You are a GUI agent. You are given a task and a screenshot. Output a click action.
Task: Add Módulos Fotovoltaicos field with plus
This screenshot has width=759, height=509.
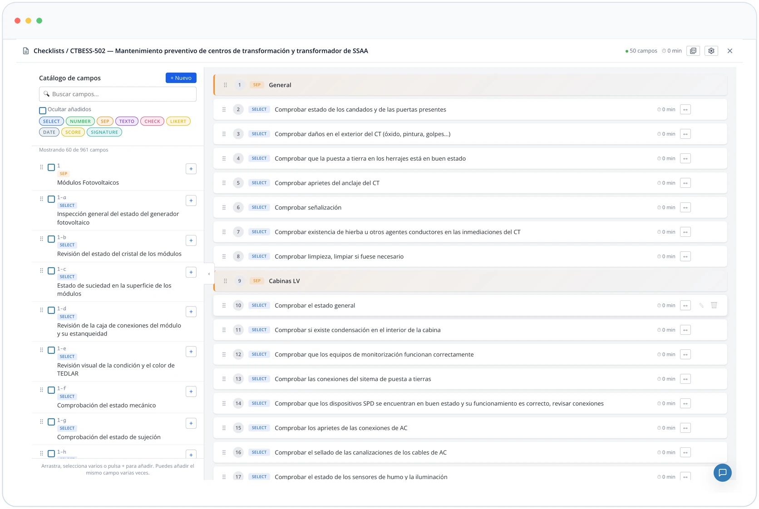click(x=191, y=169)
